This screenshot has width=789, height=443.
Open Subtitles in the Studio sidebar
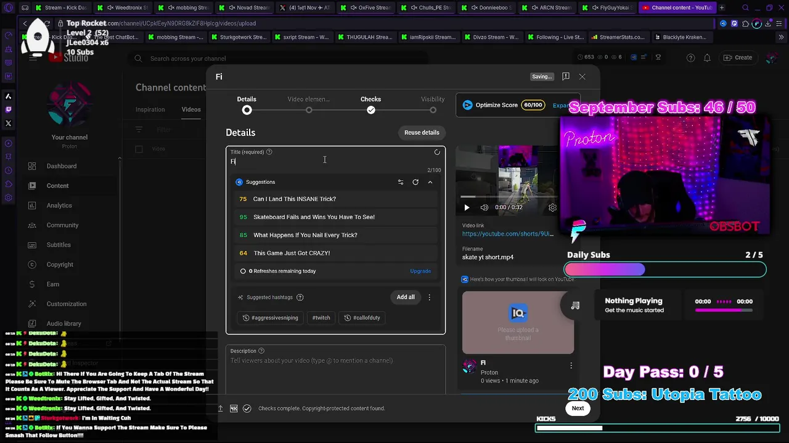(59, 245)
